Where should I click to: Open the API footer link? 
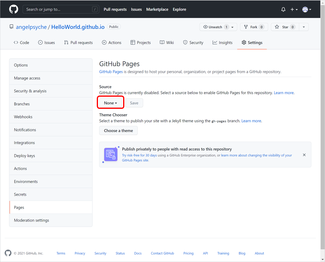click(x=205, y=253)
